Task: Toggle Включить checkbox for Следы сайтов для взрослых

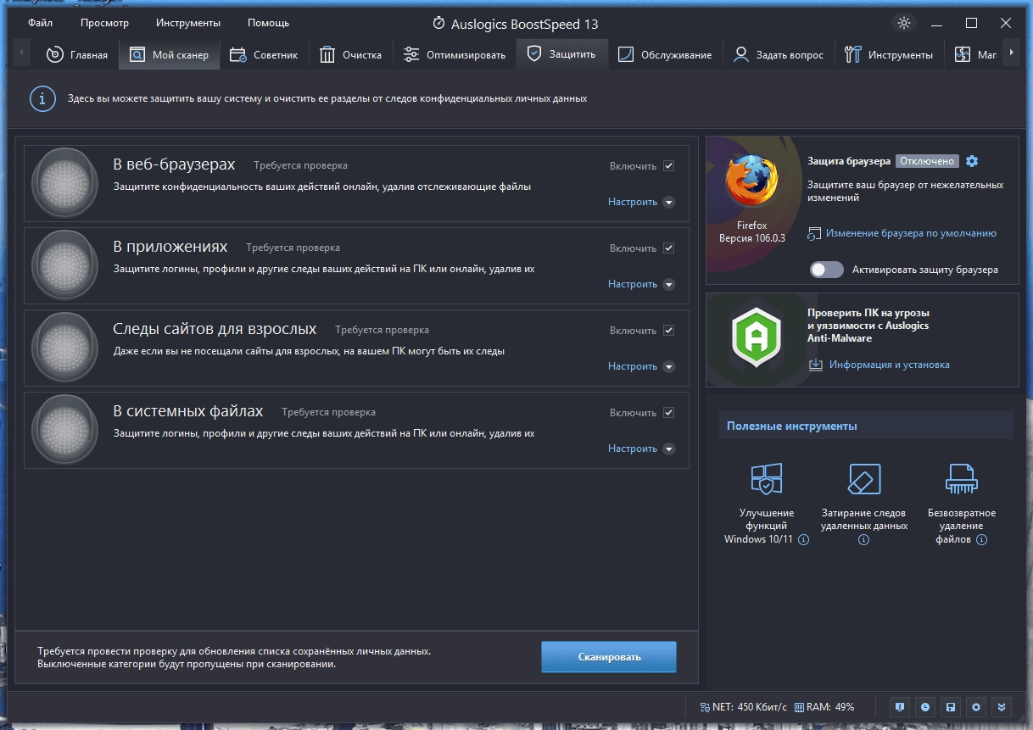Action: click(669, 331)
